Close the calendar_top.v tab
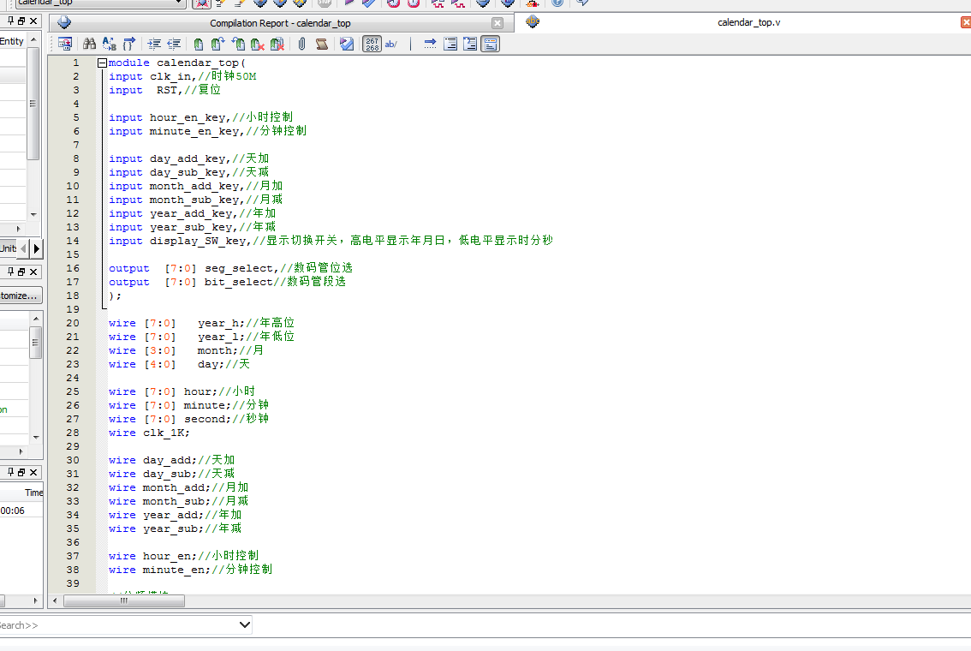Screen dimensions: 971x651 (x=965, y=22)
